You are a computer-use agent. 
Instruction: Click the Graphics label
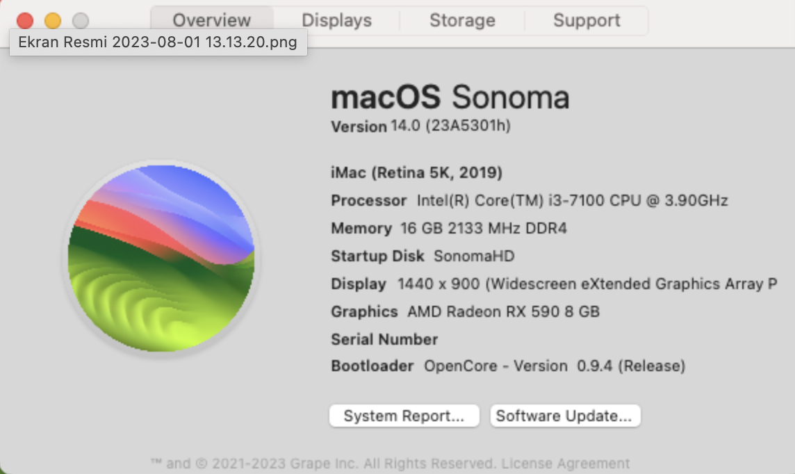(364, 312)
